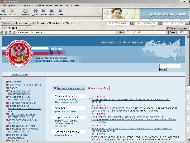Open the Региональные новости link

pos(70,88)
